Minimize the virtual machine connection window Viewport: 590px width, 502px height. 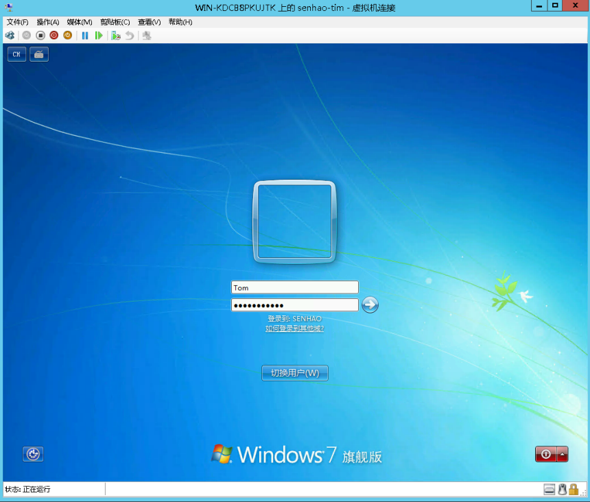click(539, 6)
